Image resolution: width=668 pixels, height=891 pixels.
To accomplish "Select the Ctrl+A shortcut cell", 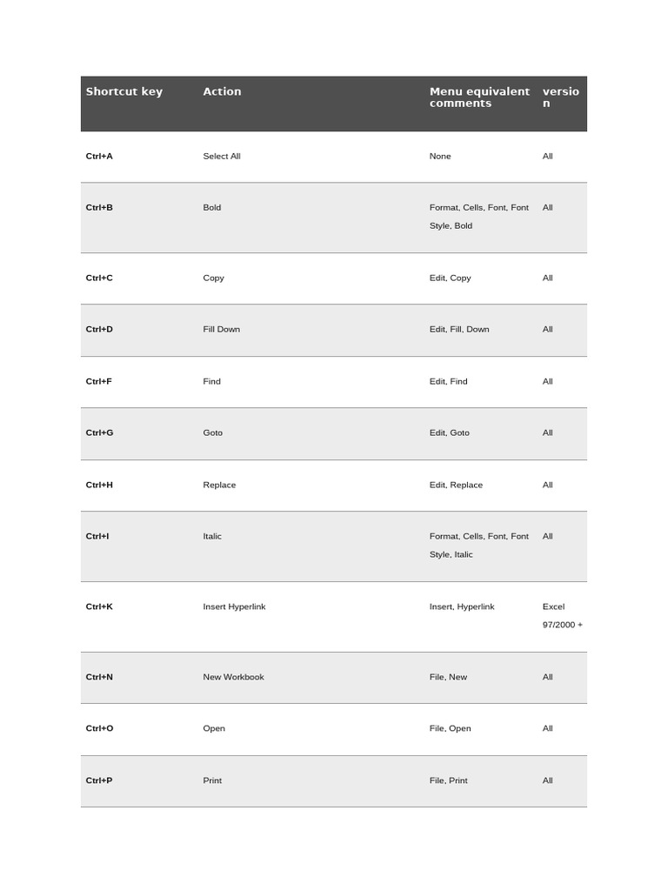I will (99, 157).
